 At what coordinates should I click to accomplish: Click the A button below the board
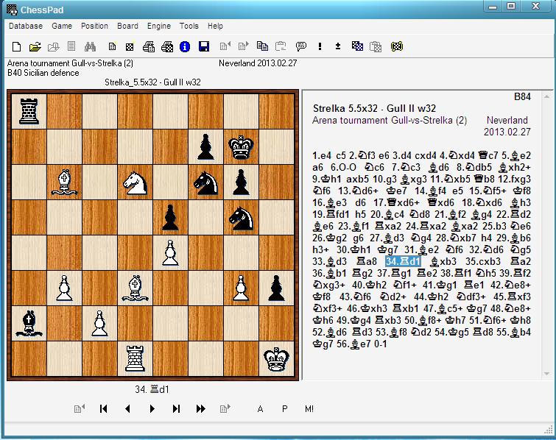pyautogui.click(x=261, y=409)
